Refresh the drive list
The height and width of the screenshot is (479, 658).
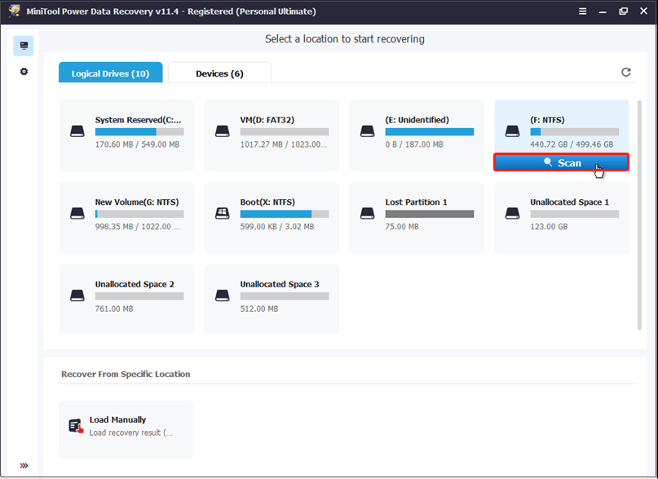pos(625,72)
